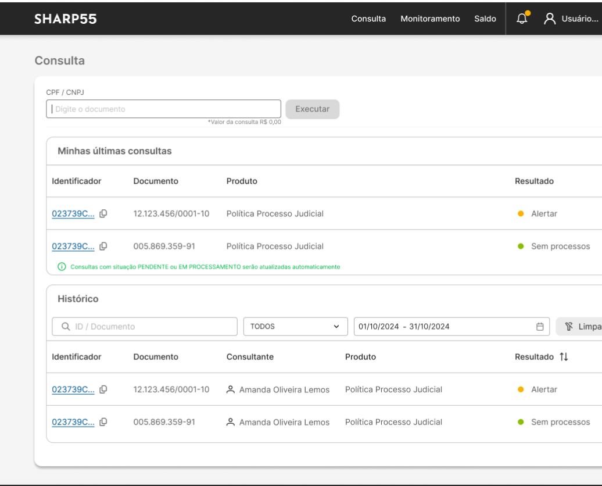This screenshot has width=602, height=486.
Task: Click the Consultas PENDENTE ou EM PROCESSAMENTO notice
Action: pos(205,267)
